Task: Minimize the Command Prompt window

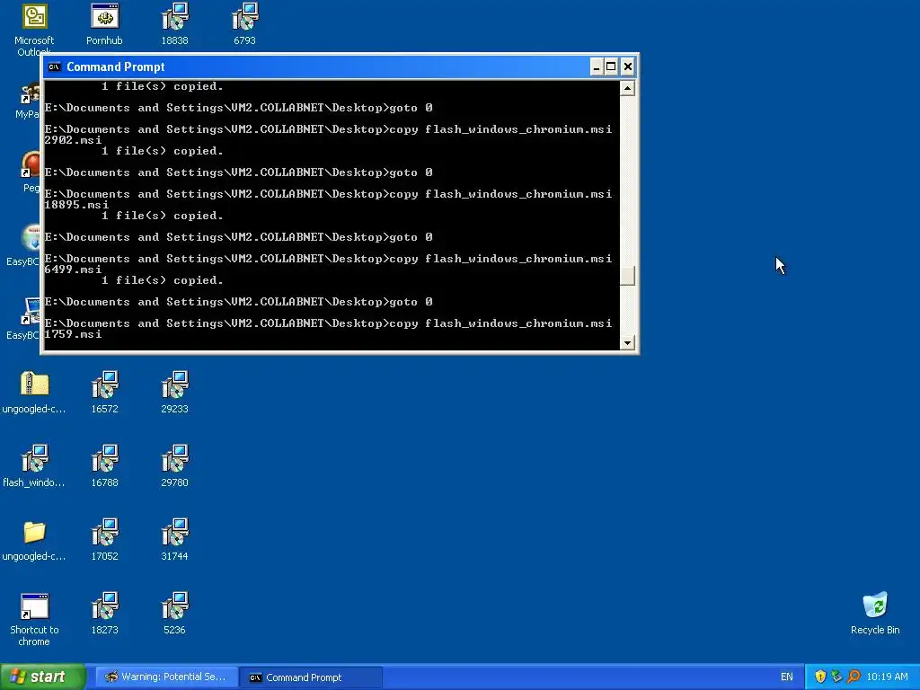Action: coord(597,66)
